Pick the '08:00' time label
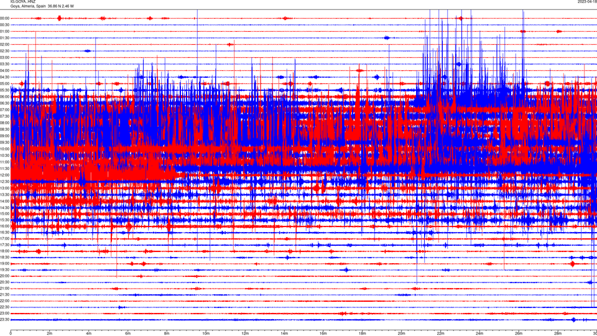 pos(4,123)
